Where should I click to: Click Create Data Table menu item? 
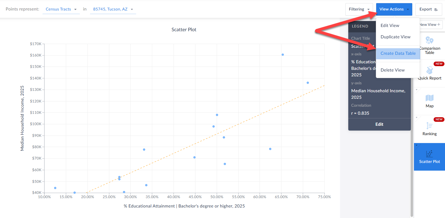point(398,53)
